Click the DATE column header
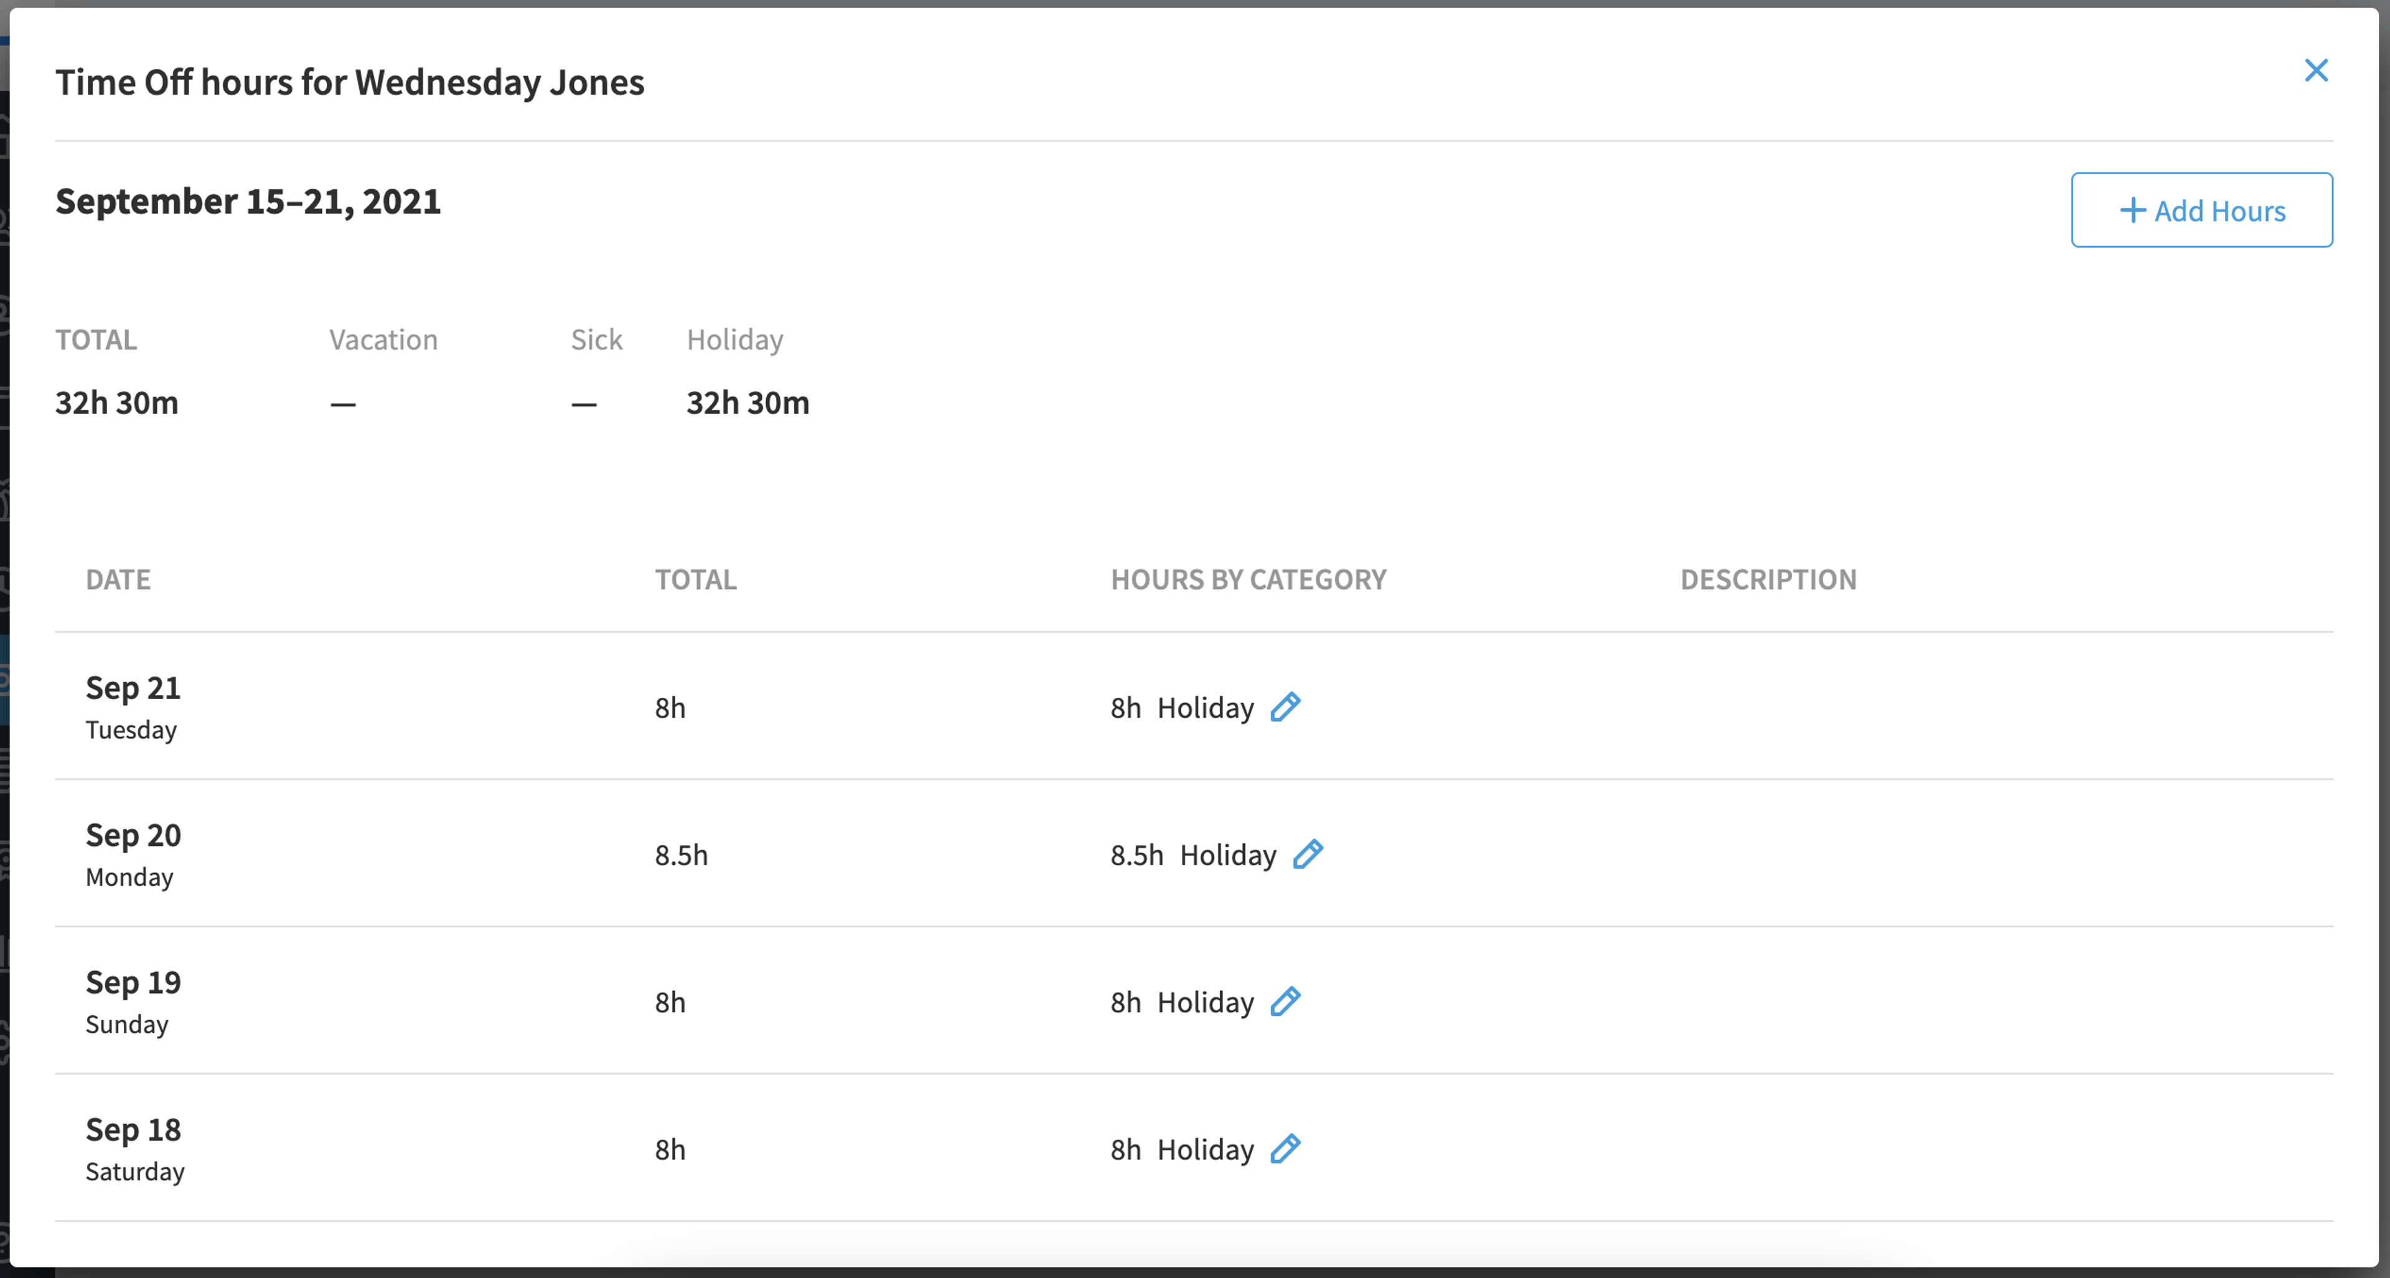Image resolution: width=2390 pixels, height=1278 pixels. click(x=118, y=580)
